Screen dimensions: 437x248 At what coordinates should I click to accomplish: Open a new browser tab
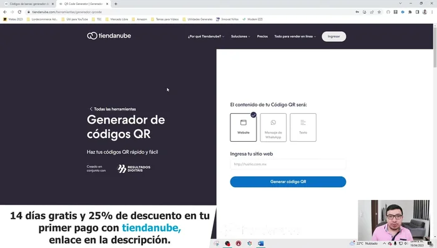pos(115,4)
